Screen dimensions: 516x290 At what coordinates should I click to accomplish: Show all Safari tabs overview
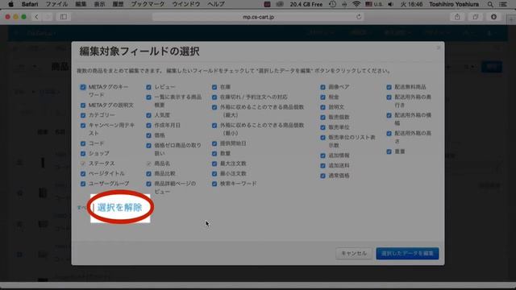tap(475, 17)
